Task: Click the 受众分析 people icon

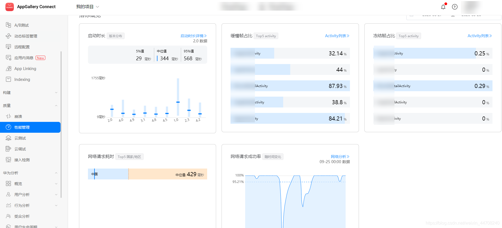Action: coord(8,216)
